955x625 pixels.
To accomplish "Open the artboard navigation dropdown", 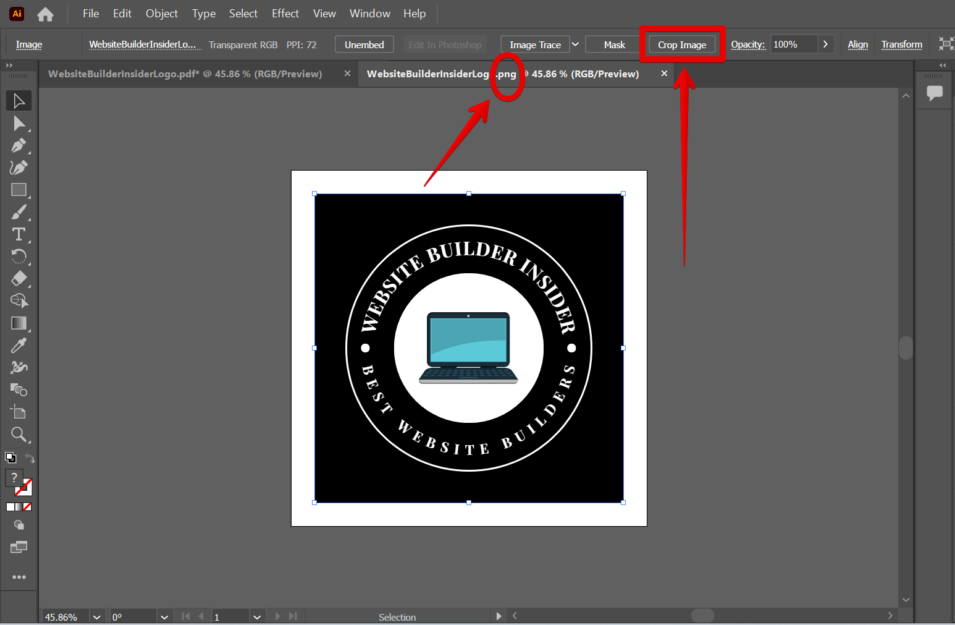I will tap(257, 616).
